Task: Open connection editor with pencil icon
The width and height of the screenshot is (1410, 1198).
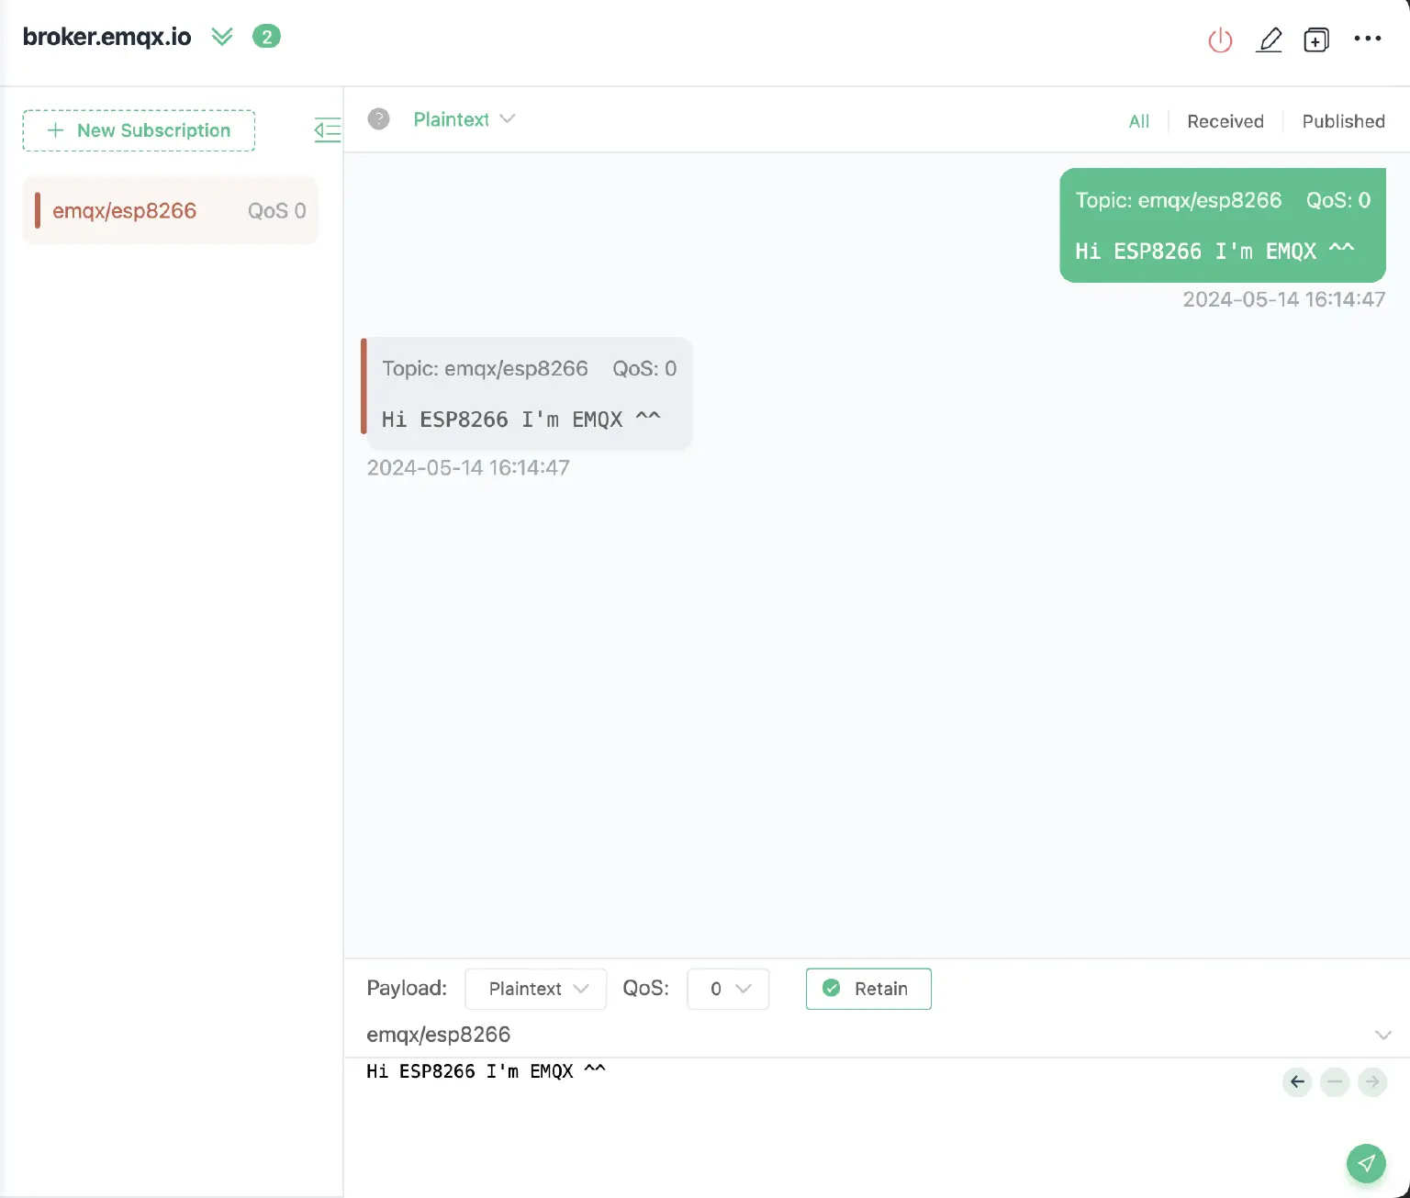Action: pos(1269,40)
